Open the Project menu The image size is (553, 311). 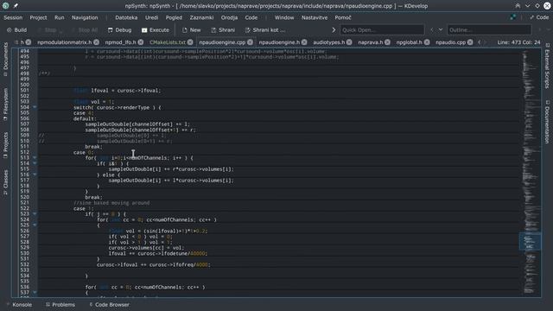pos(38,17)
